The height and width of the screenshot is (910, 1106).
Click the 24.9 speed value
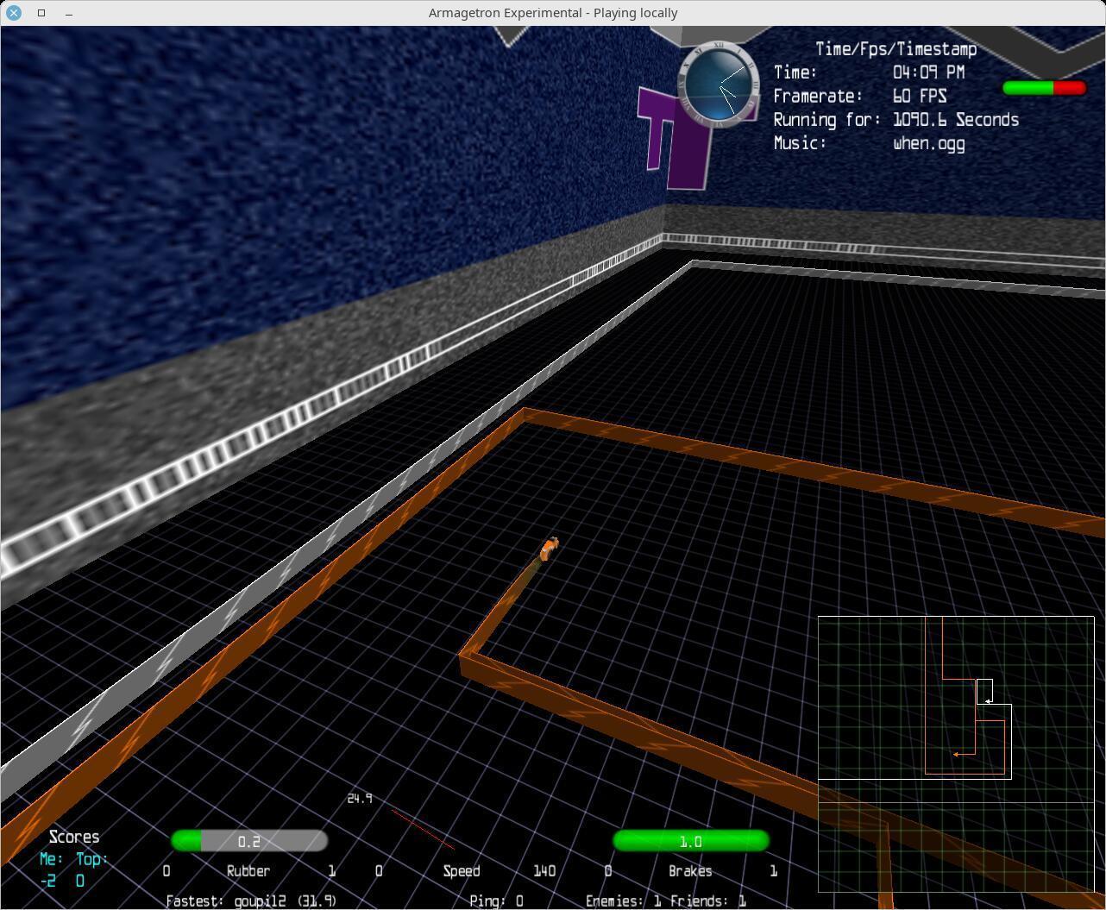(360, 799)
